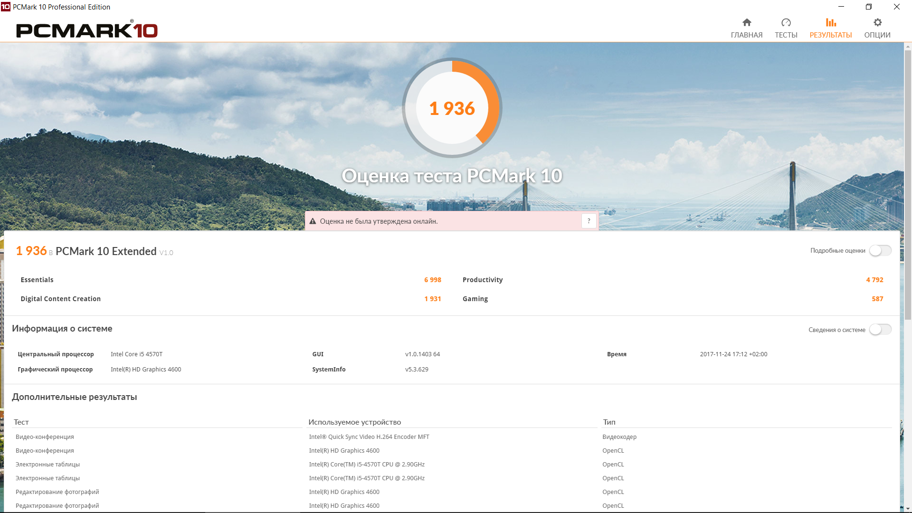This screenshot has height=513, width=912.
Task: Click the question mark help button
Action: click(589, 221)
